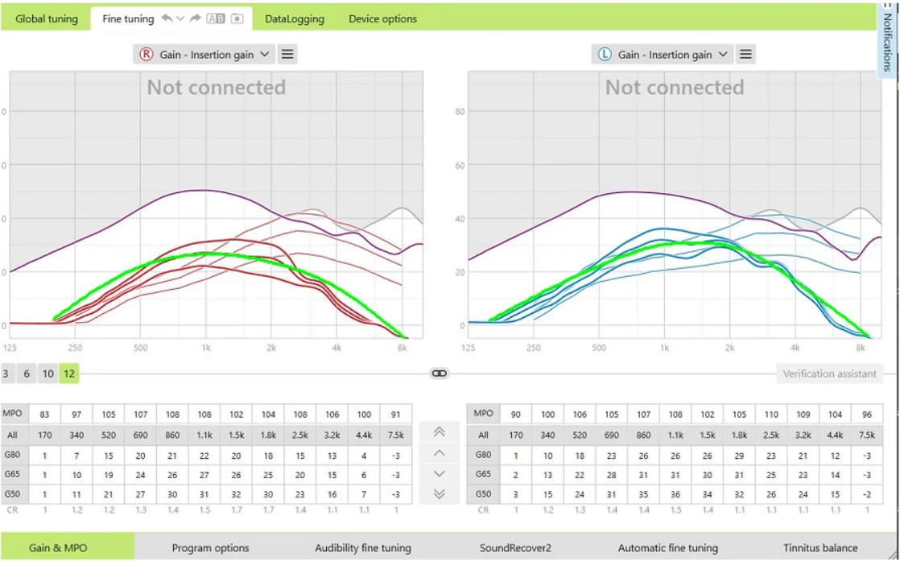The image size is (900, 561).
Task: Open the right ear graph hamburger menu
Action: pos(287,55)
